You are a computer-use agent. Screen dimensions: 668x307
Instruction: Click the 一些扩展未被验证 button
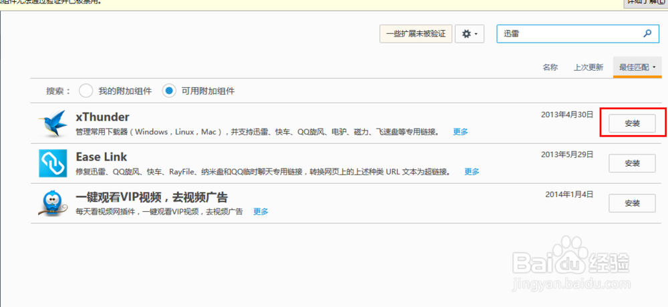415,33
